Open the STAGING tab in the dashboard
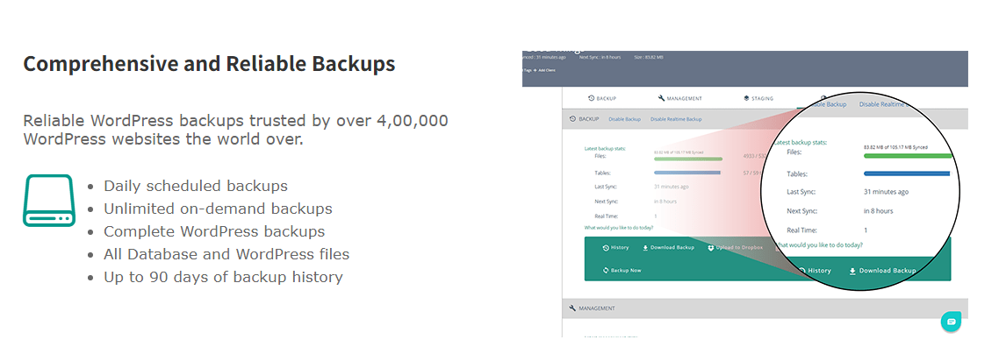 pos(758,98)
